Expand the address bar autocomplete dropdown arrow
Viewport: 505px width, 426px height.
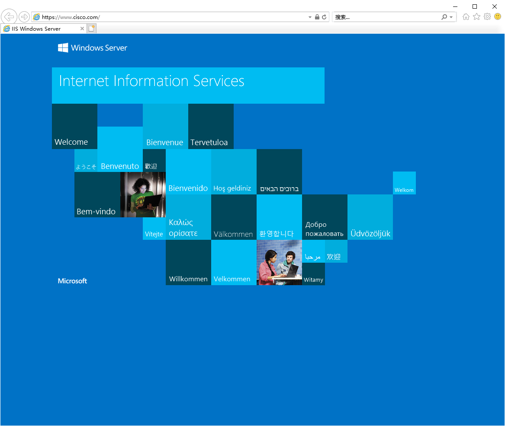[310, 17]
